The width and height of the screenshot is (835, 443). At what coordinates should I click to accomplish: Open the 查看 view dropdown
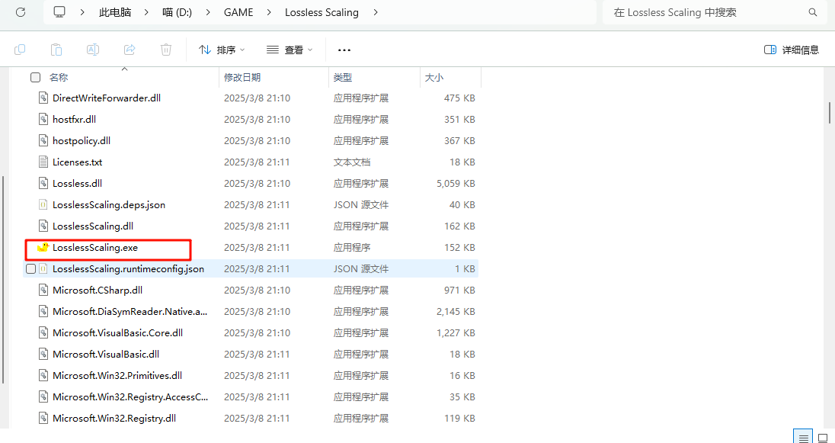click(290, 50)
